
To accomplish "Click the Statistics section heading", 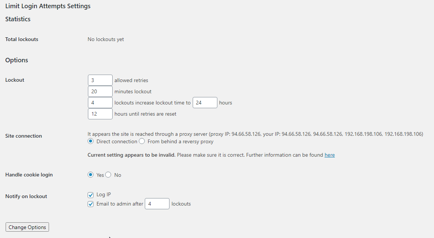I will click(18, 19).
